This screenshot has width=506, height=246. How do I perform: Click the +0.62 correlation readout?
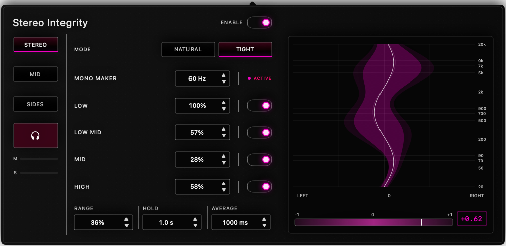coord(472,219)
